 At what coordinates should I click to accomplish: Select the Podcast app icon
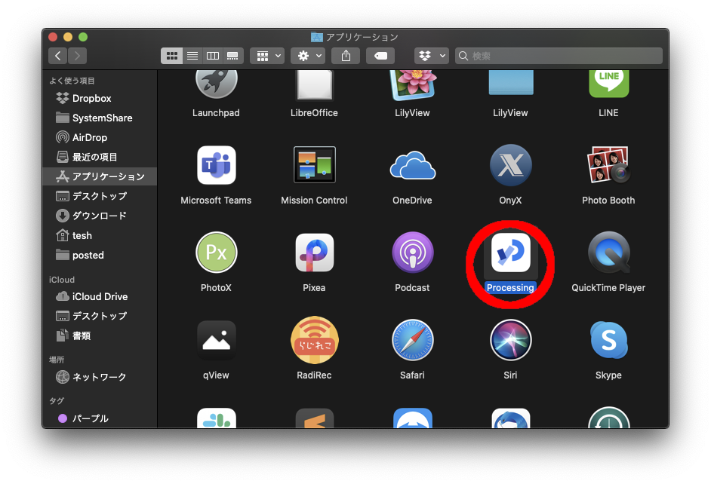[413, 253]
